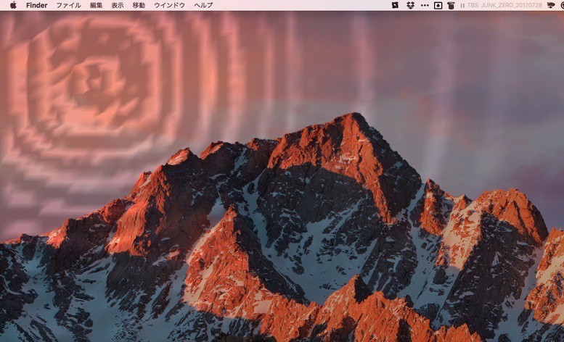Open the Apple menu

pyautogui.click(x=13, y=5)
